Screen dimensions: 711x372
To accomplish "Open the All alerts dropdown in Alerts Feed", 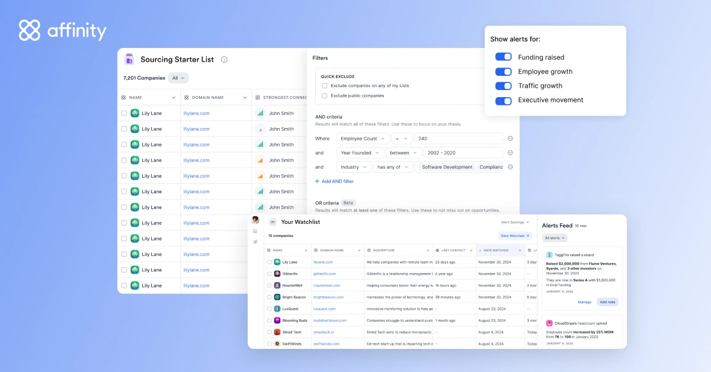I will click(555, 238).
